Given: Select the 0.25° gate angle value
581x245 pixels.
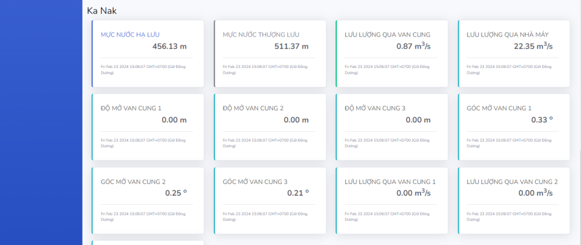Looking at the screenshot, I should [x=176, y=193].
